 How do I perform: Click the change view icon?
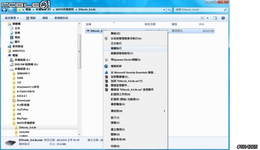click(x=202, y=18)
